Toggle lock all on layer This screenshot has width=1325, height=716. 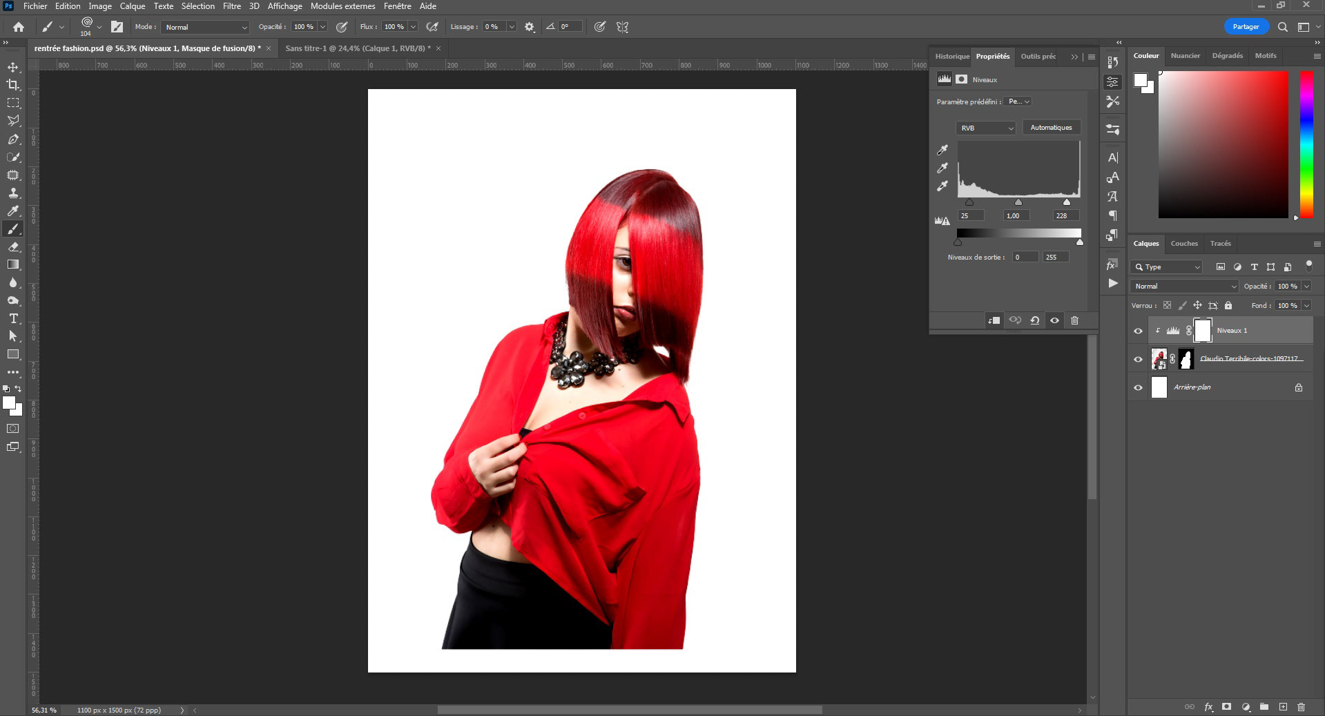1228,305
